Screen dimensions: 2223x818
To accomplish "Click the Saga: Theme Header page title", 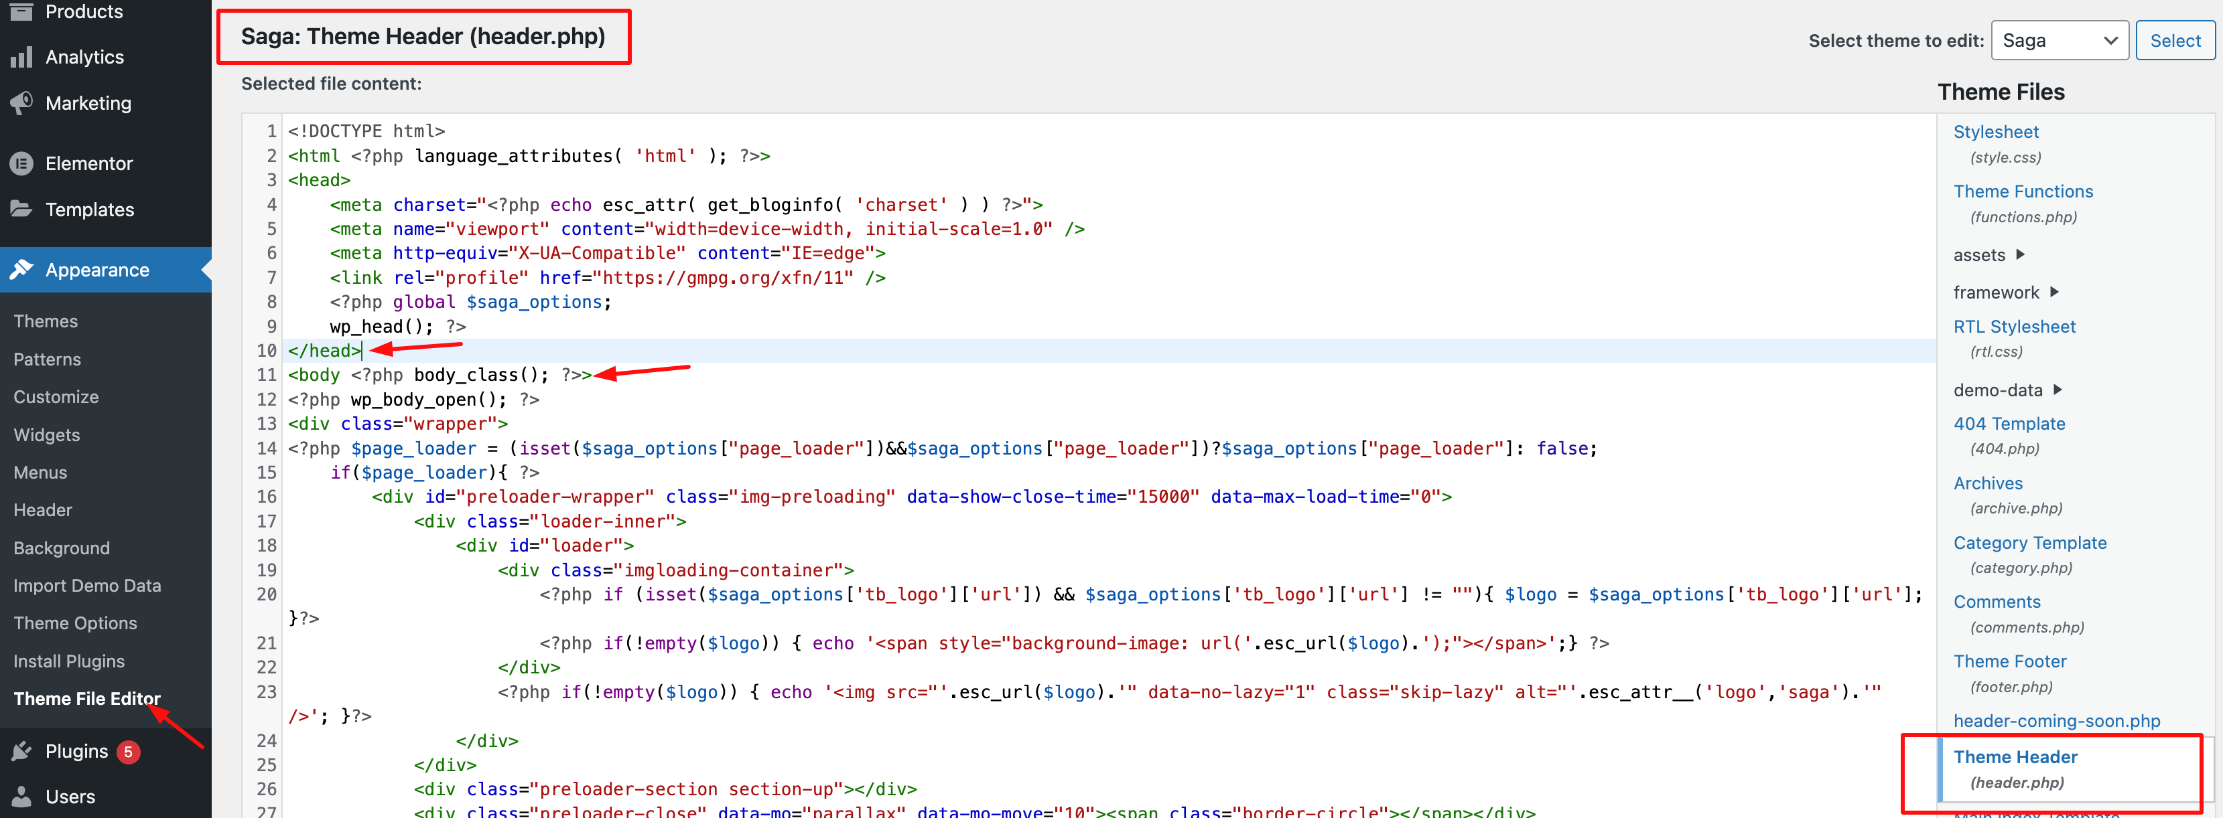I will pos(423,37).
